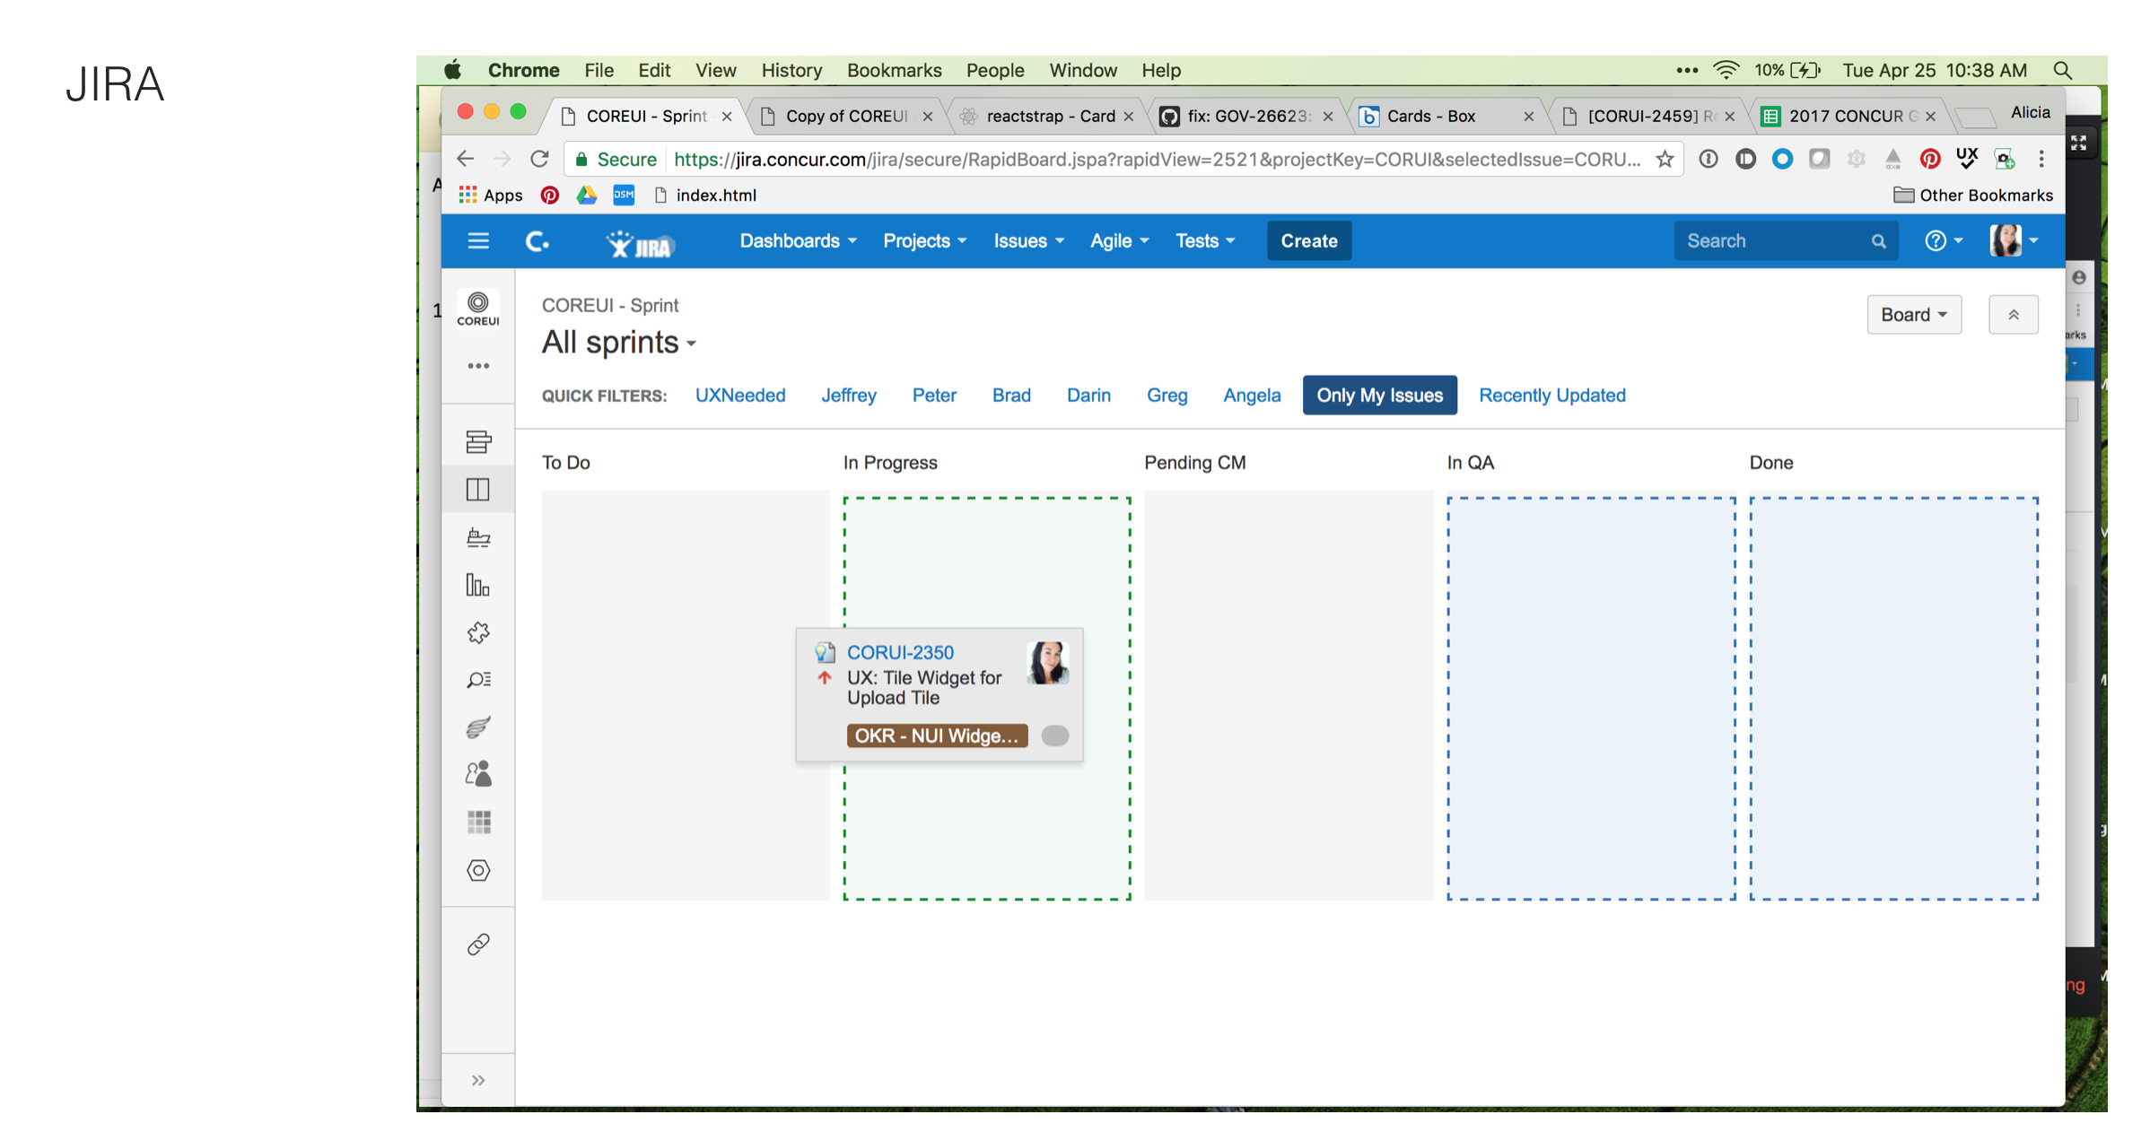2150x1123 pixels.
Task: Open the hexagon settings icon in sidebar
Action: tap(478, 870)
